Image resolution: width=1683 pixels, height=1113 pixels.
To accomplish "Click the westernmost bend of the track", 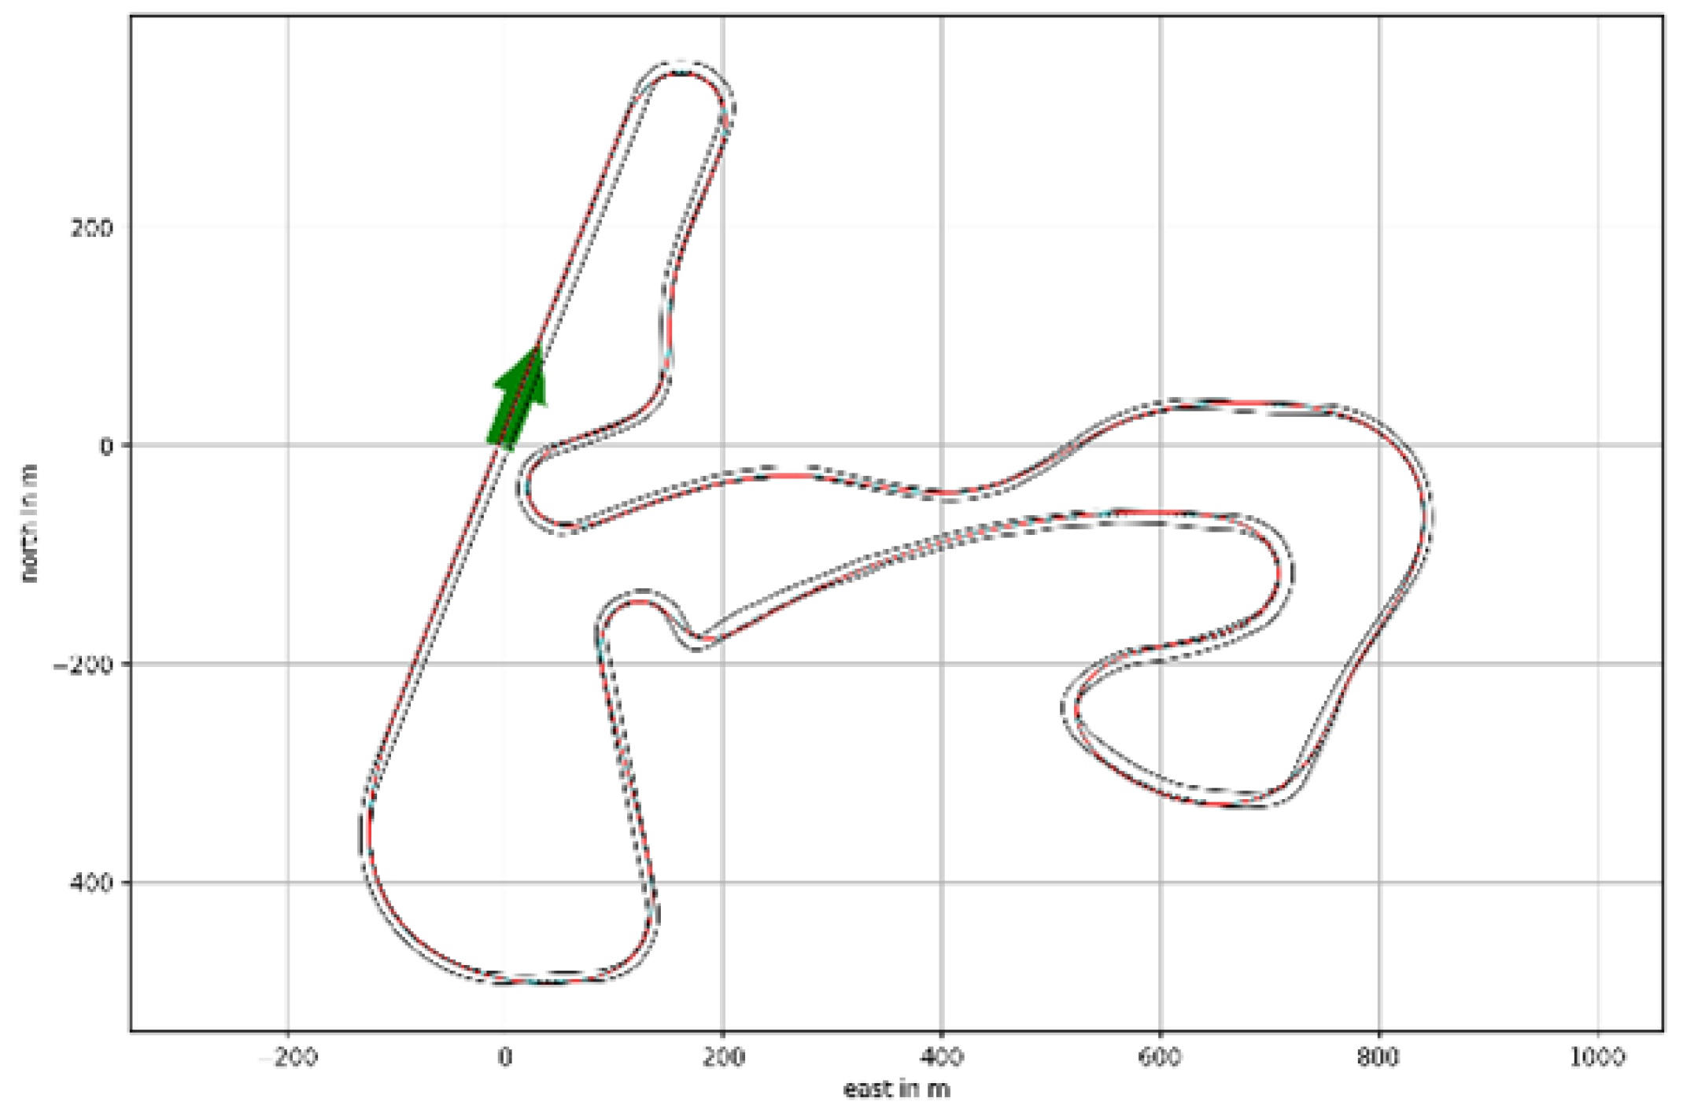I will (367, 834).
